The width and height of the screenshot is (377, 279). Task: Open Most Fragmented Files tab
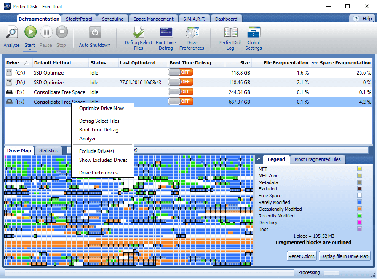click(x=318, y=159)
